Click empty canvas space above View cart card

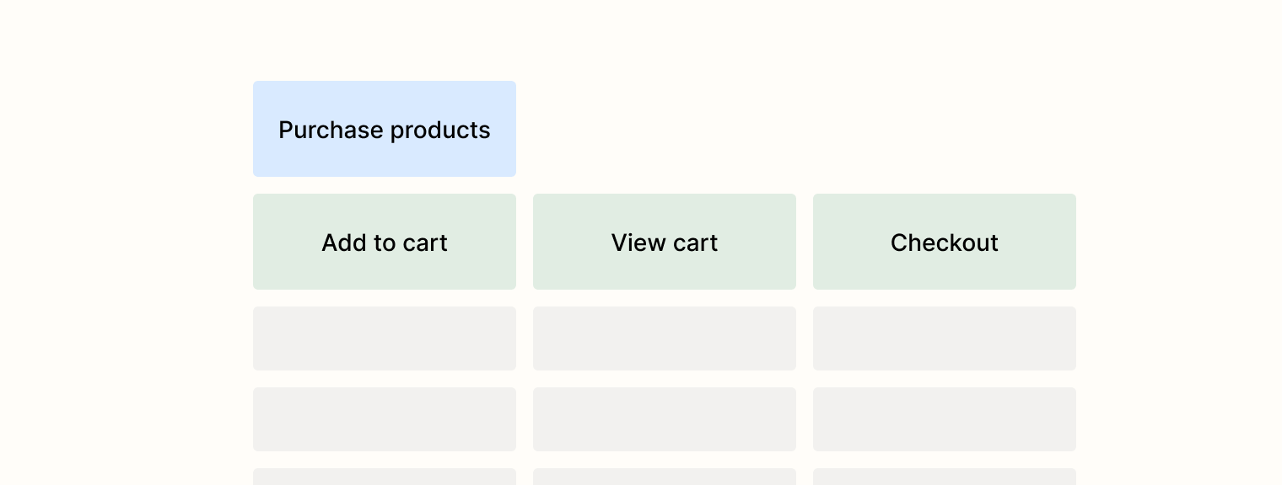[665, 129]
